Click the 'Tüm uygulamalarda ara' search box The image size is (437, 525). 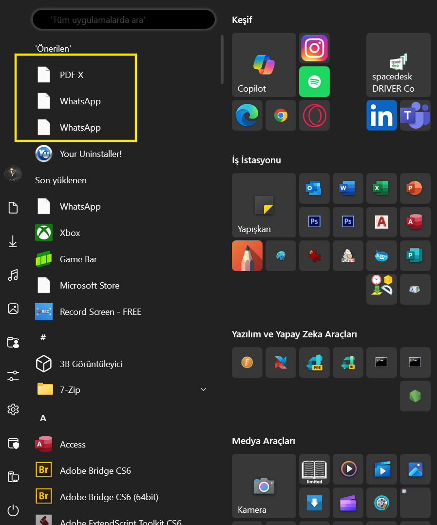pos(124,20)
